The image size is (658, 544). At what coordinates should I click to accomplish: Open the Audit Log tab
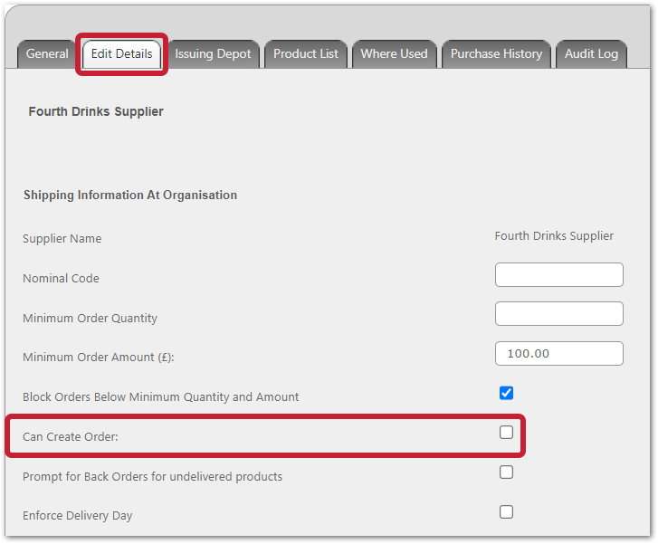click(x=591, y=54)
